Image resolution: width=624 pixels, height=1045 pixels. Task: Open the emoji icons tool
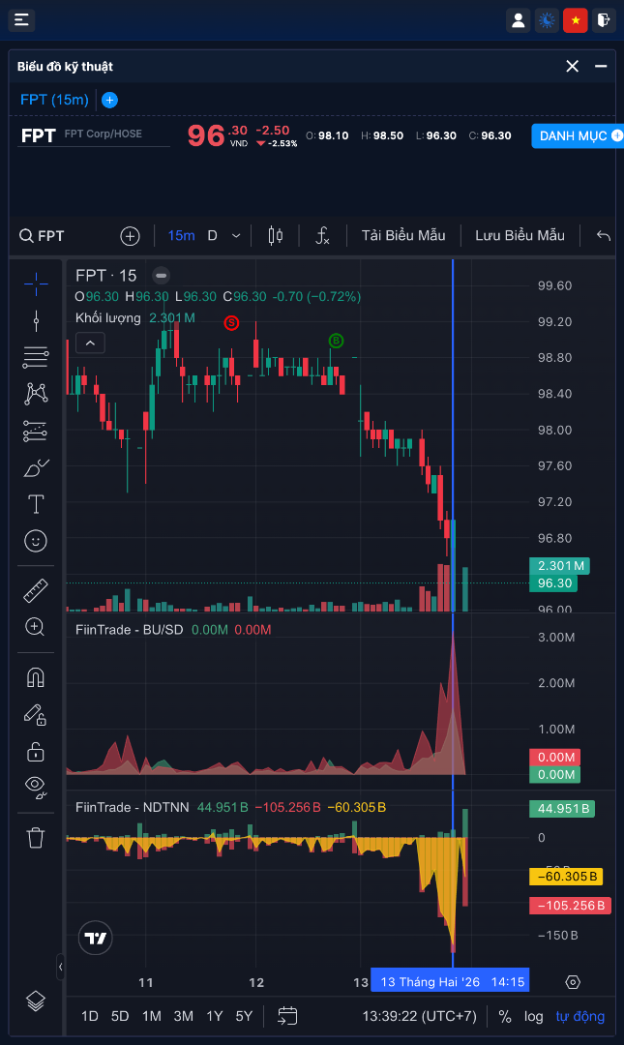36,541
